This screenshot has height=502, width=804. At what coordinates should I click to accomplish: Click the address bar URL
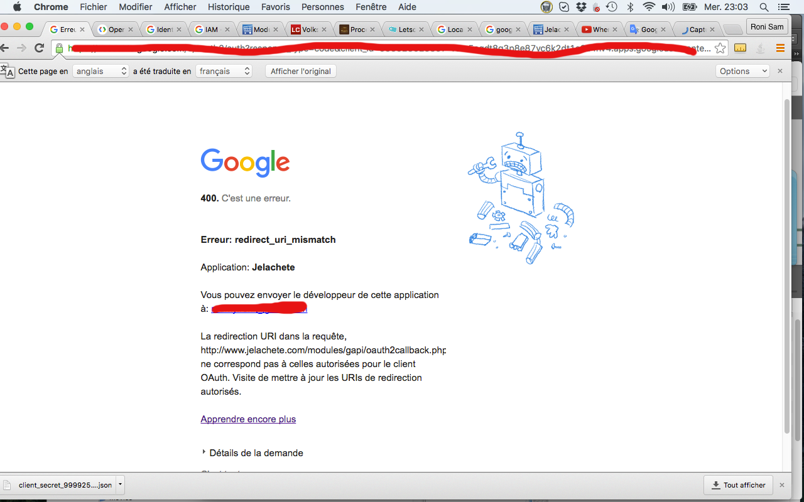pyautogui.click(x=389, y=48)
